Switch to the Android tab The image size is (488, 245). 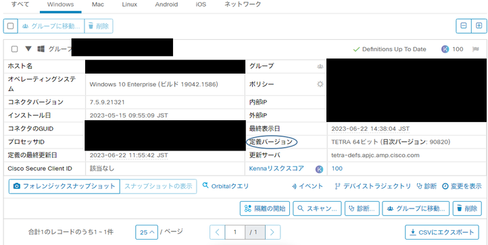[x=166, y=5]
